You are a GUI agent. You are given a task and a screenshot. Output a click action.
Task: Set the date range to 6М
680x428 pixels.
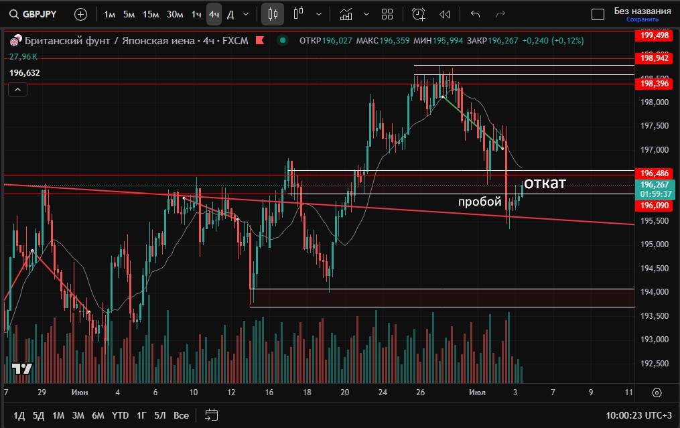[x=98, y=415]
